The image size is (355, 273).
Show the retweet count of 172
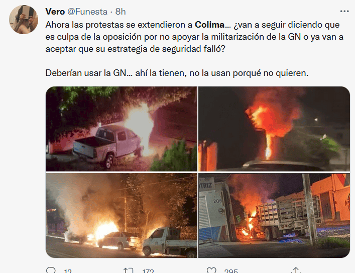148,271
